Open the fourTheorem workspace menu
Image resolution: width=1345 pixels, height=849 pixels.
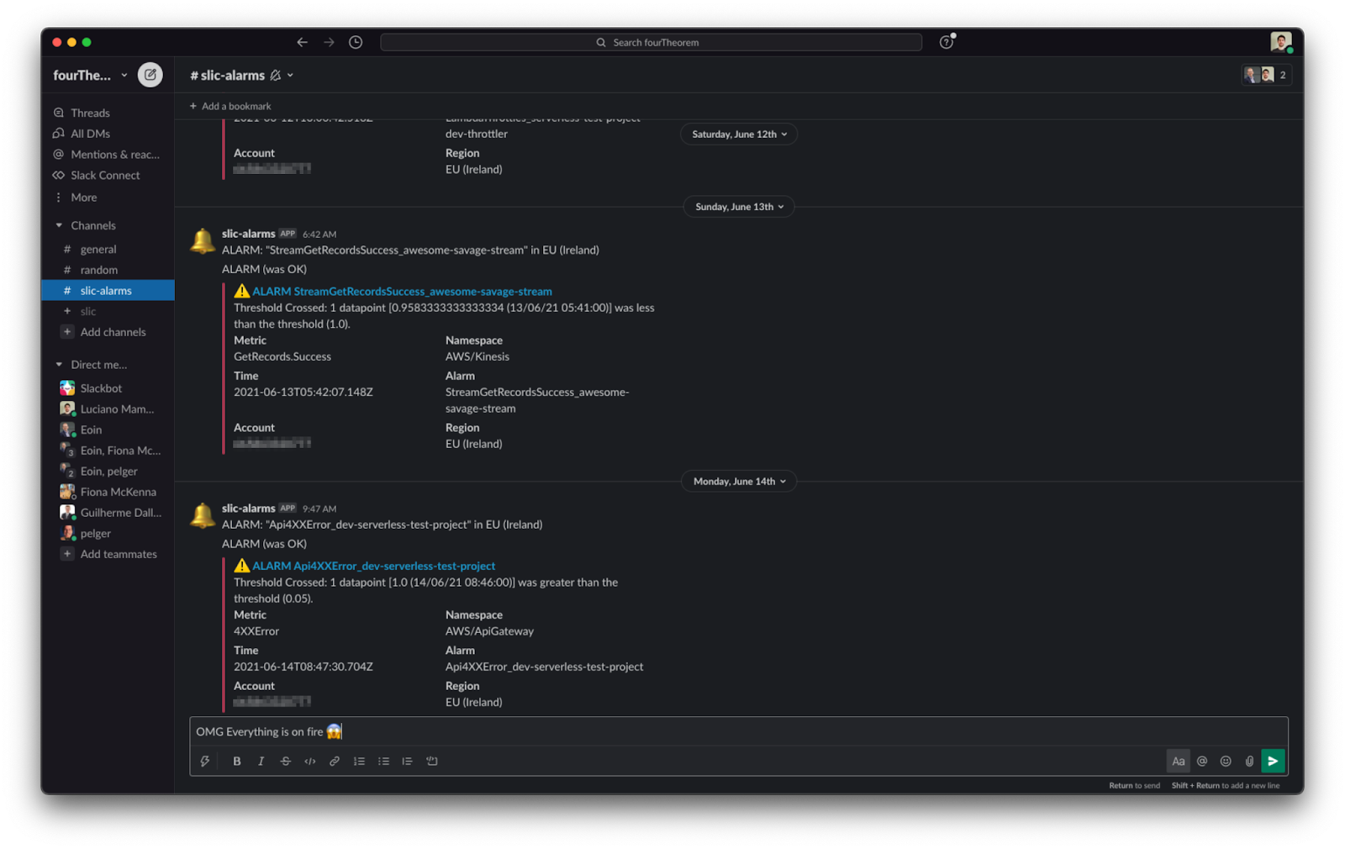pyautogui.click(x=90, y=75)
